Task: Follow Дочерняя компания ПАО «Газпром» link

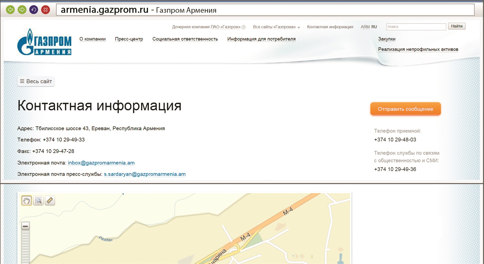Action: (x=206, y=27)
